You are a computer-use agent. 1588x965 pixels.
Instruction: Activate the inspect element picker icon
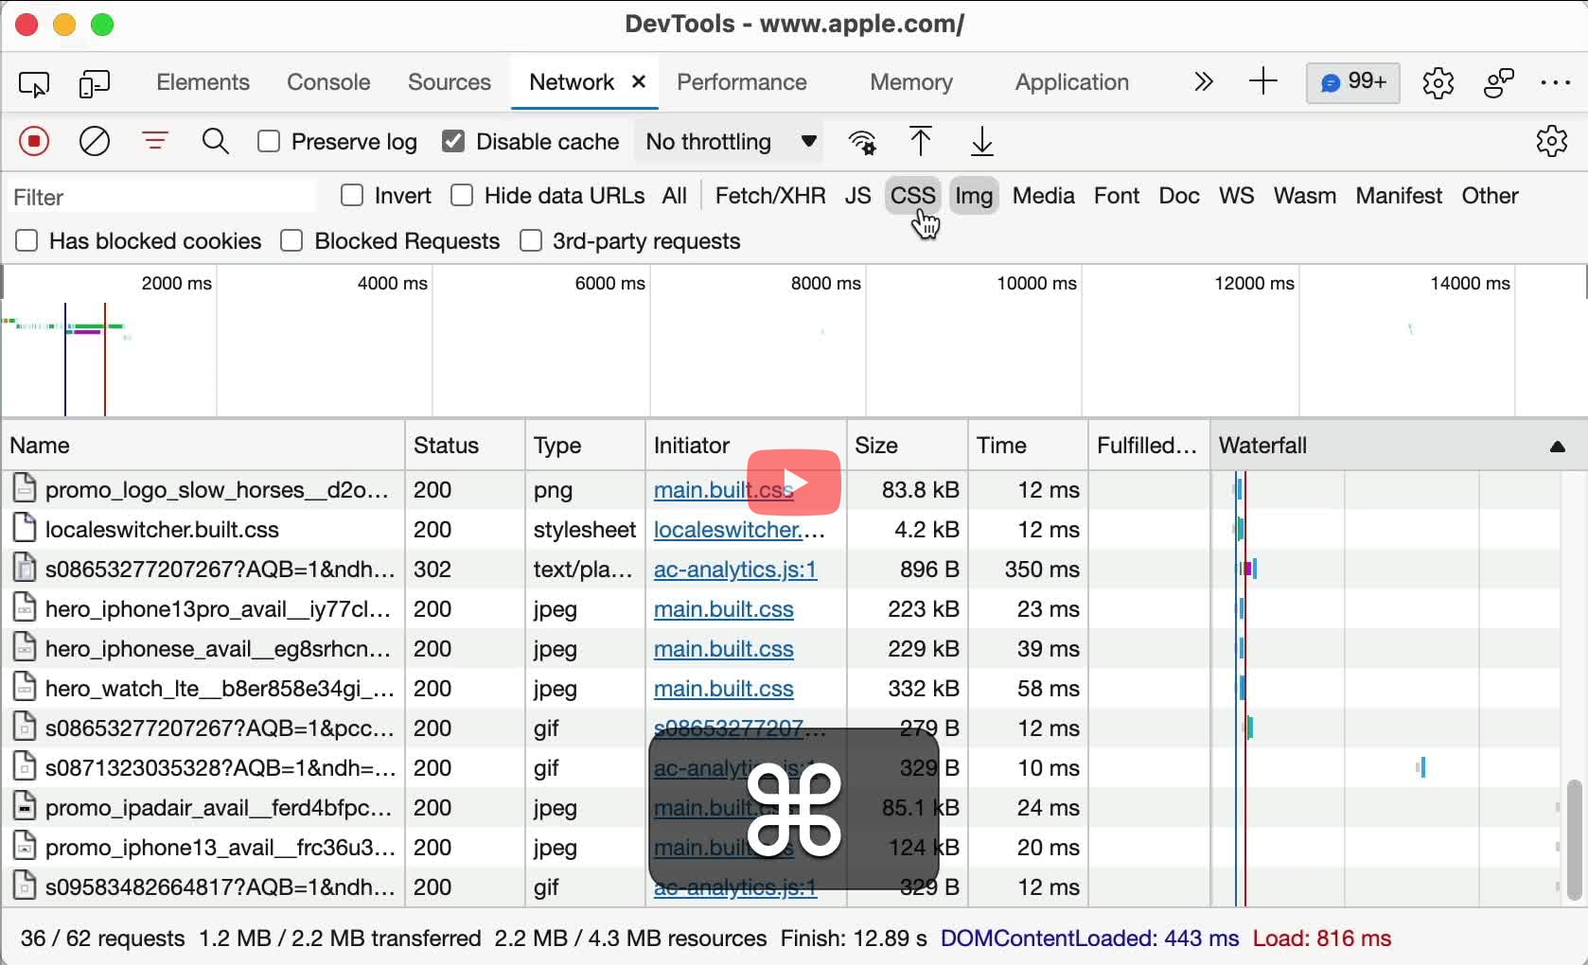(x=34, y=84)
